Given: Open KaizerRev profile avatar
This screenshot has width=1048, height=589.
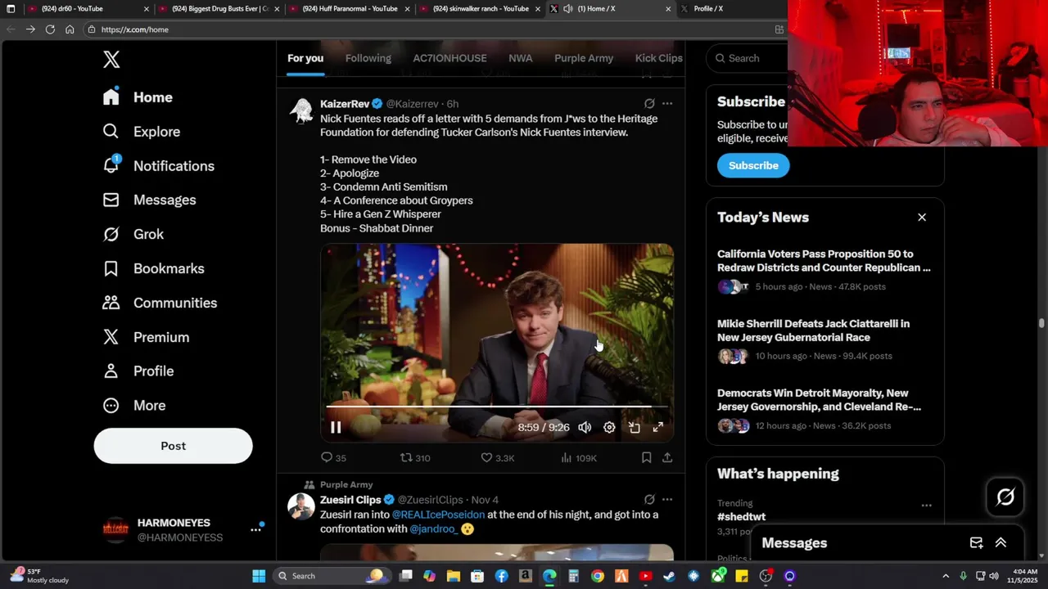Looking at the screenshot, I should (x=301, y=110).
